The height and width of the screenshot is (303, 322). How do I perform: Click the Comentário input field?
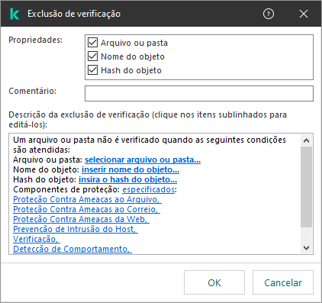199,93
